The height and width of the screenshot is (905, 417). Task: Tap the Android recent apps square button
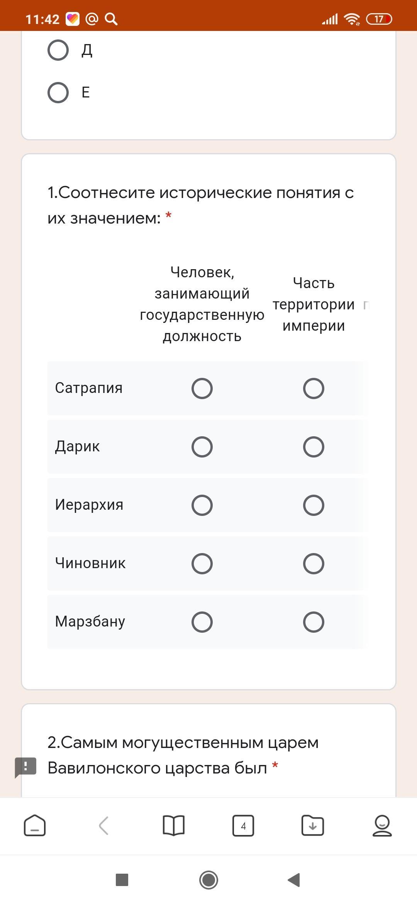pyautogui.click(x=122, y=880)
